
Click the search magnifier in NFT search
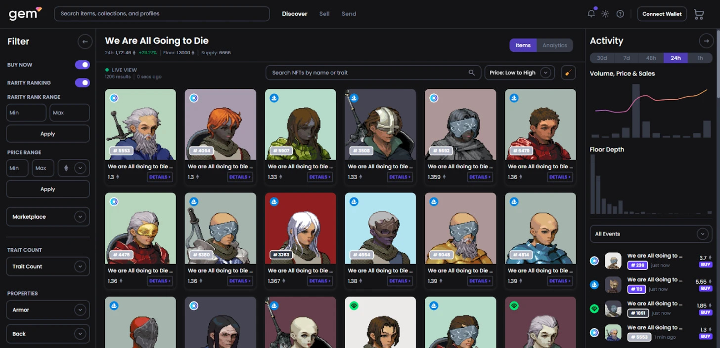click(472, 73)
